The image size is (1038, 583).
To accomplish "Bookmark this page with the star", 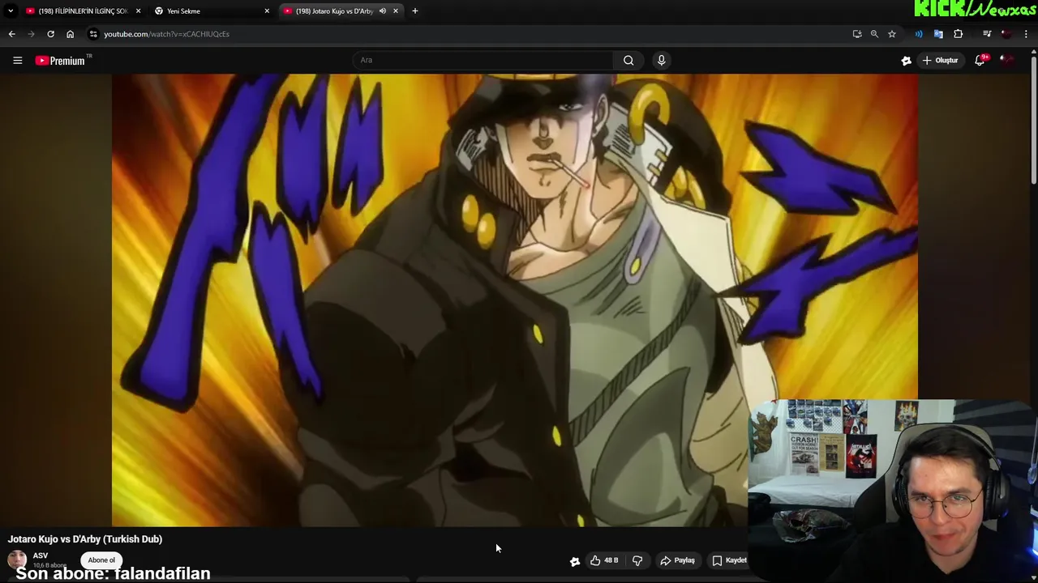I will [892, 34].
